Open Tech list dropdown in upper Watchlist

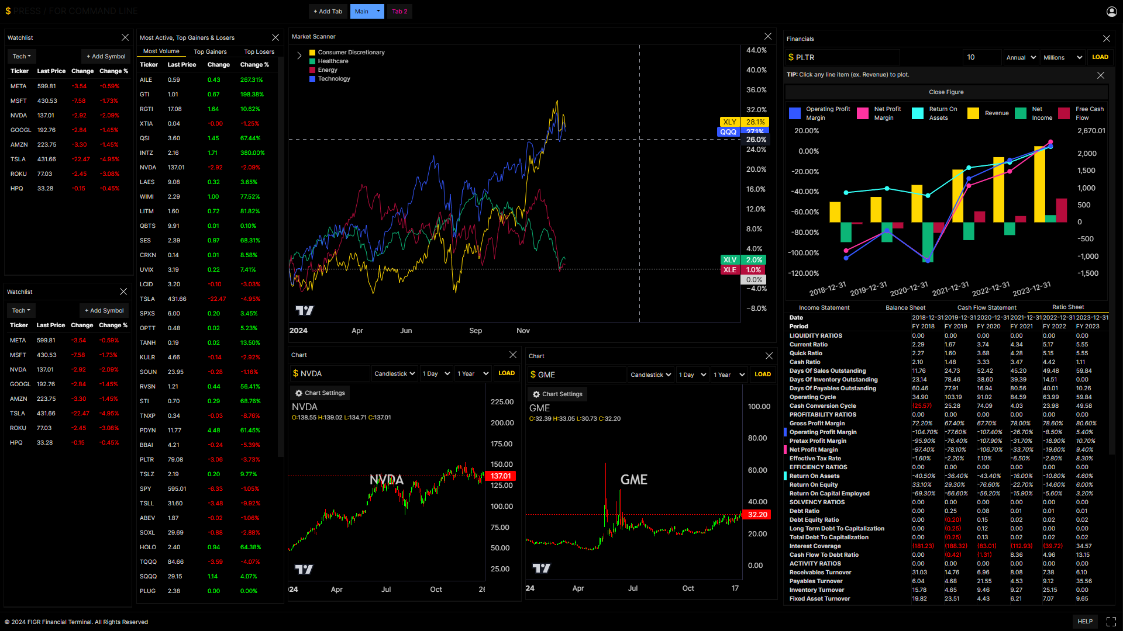[22, 57]
